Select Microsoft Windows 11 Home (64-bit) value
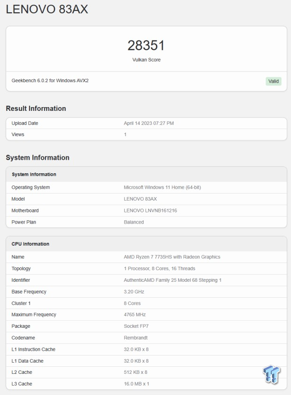 tap(162, 187)
